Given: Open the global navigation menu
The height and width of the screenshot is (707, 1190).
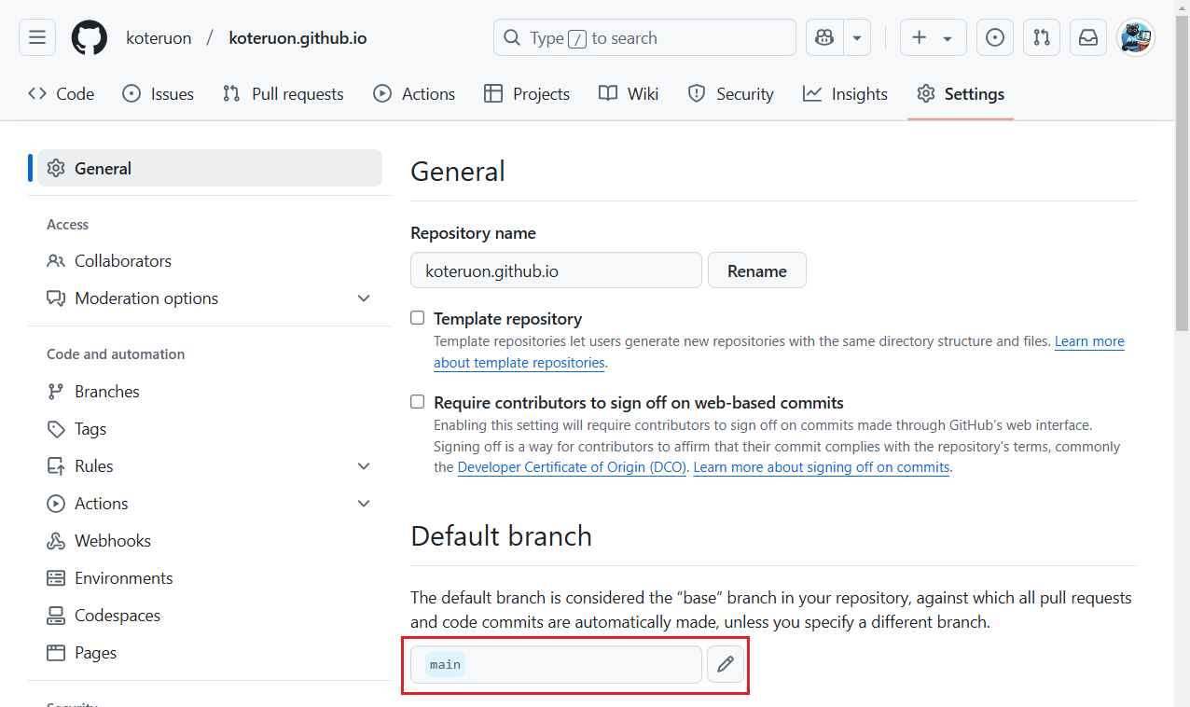Looking at the screenshot, I should tap(36, 37).
